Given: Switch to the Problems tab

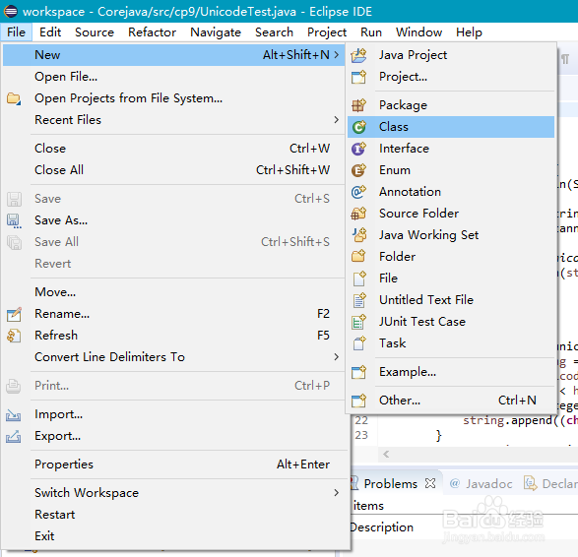Looking at the screenshot, I should point(390,484).
